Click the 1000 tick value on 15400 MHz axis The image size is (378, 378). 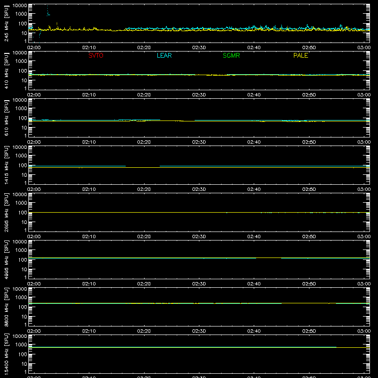coord(21,345)
